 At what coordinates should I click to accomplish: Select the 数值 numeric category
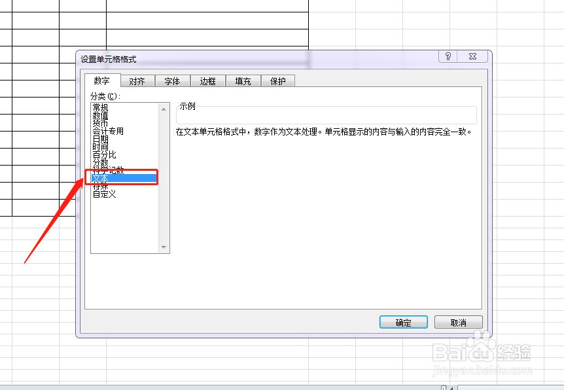[105, 115]
